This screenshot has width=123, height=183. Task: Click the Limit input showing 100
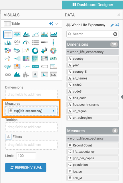coord(26,156)
